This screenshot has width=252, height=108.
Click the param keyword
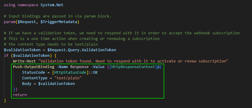pos(10,22)
